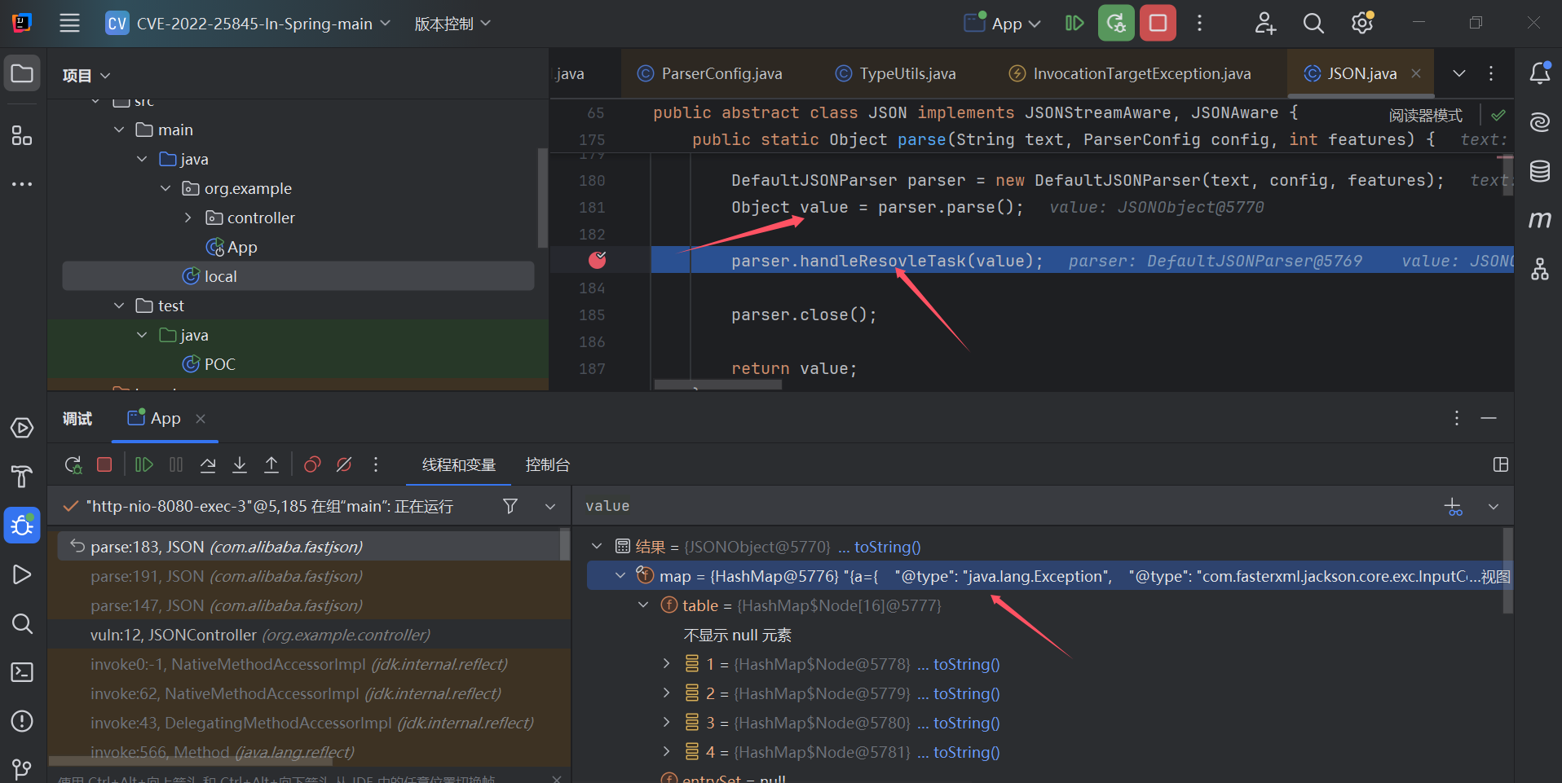
Task: Open the App run configuration dropdown
Action: pyautogui.click(x=1003, y=24)
